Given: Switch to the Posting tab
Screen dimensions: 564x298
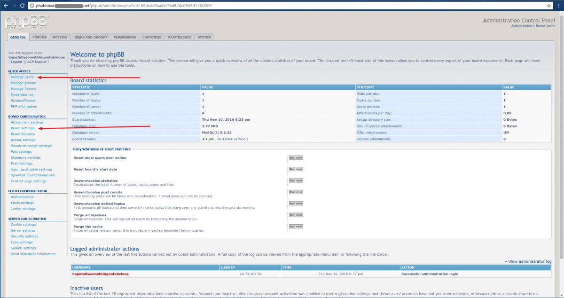Looking at the screenshot, I should (60, 37).
